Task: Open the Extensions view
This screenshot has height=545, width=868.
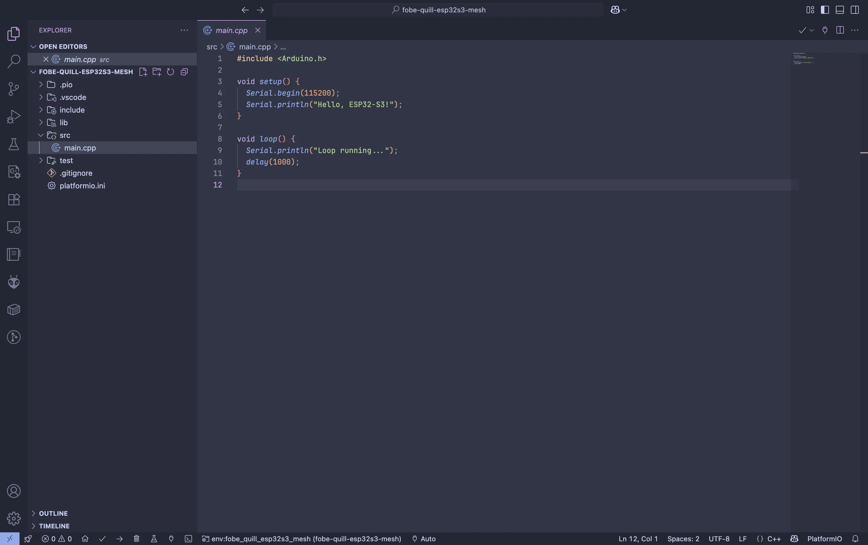Action: [14, 199]
